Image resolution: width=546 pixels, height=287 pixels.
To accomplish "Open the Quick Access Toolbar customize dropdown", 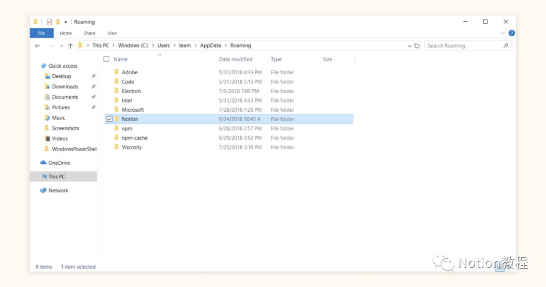I will pyautogui.click(x=66, y=22).
